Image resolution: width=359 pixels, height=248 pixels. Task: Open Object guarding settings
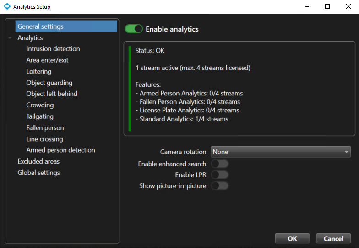coord(49,83)
